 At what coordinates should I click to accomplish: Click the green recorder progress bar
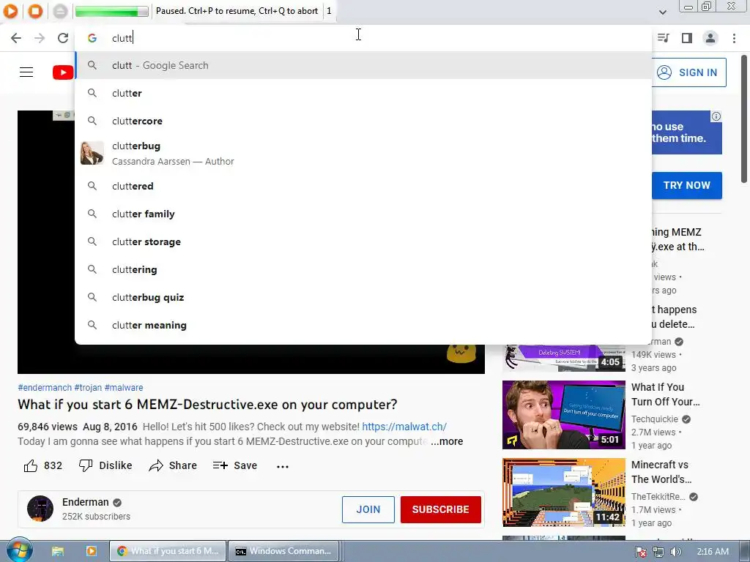tap(111, 11)
